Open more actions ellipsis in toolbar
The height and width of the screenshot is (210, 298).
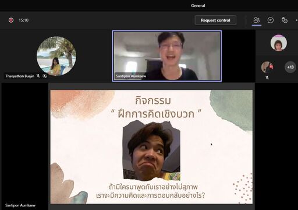click(297, 20)
